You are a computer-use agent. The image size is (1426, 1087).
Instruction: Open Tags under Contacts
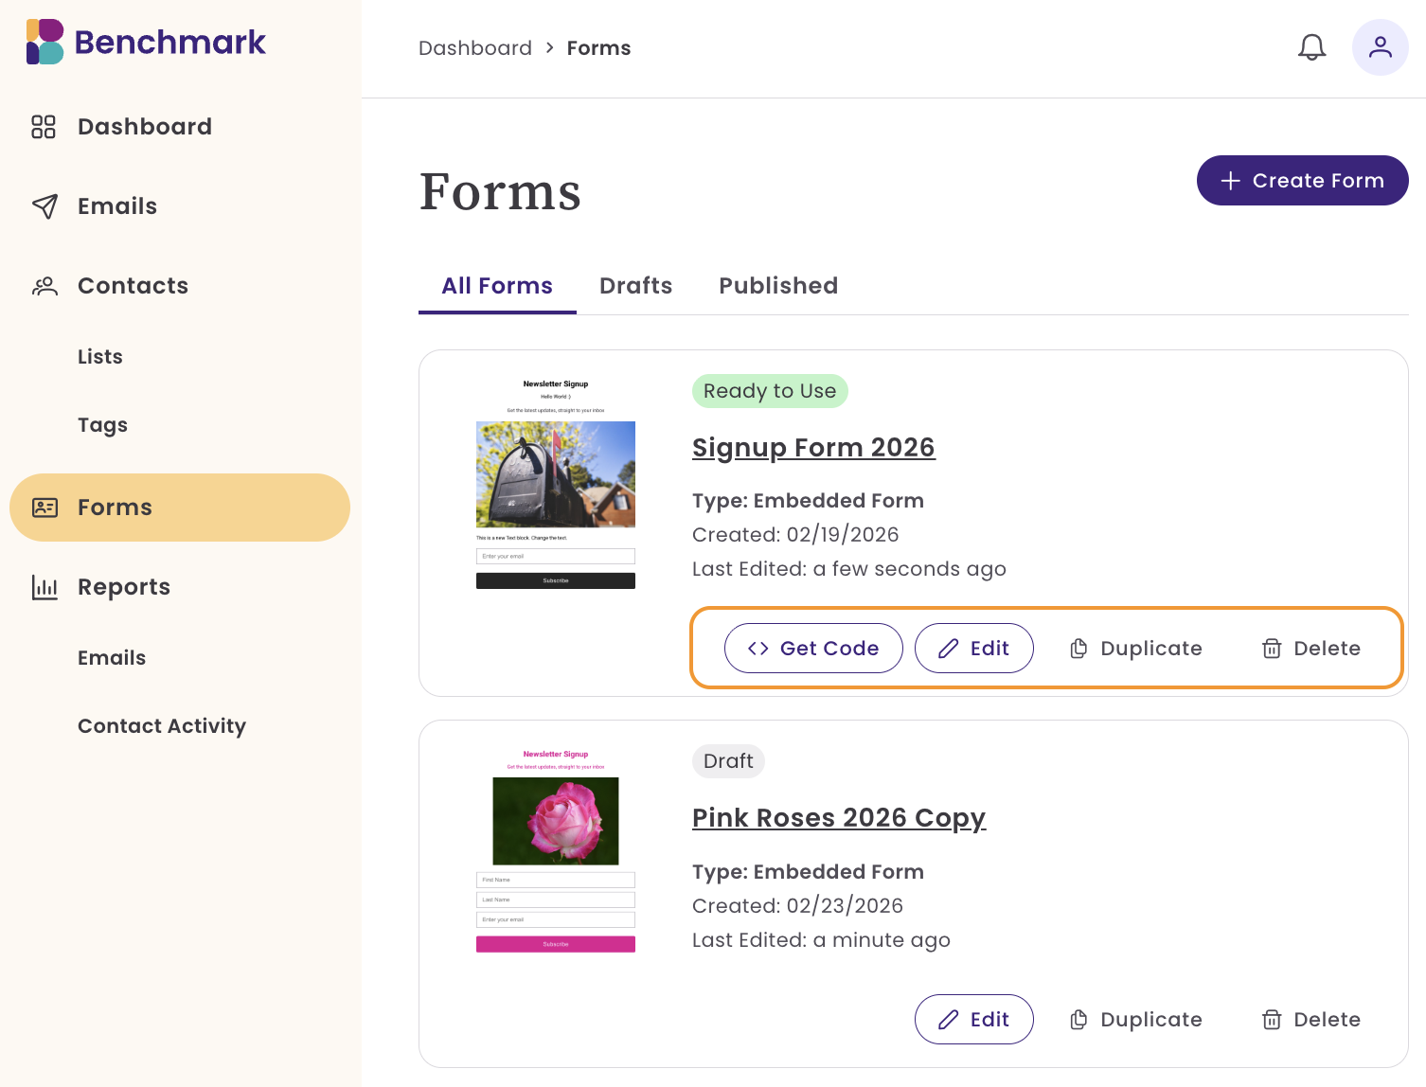pyautogui.click(x=102, y=425)
